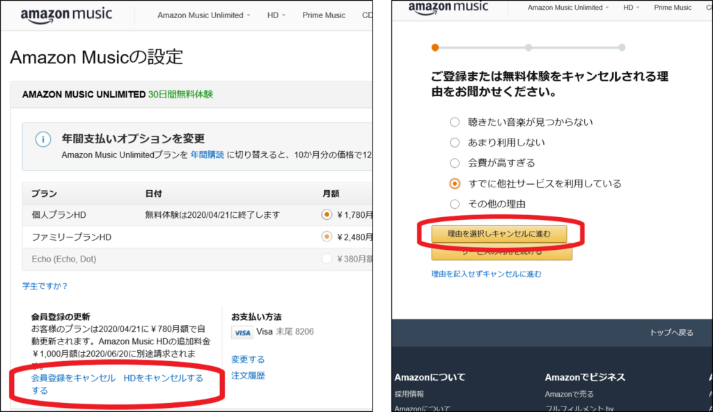Screen dimensions: 713x412
Task: Click the Amazonでビジネス footer heading
Action: tap(585, 377)
